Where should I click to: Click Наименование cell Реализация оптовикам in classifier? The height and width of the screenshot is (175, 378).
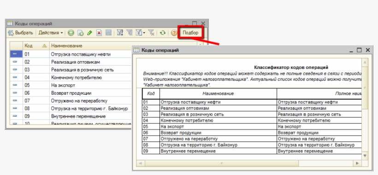[x=218, y=108]
